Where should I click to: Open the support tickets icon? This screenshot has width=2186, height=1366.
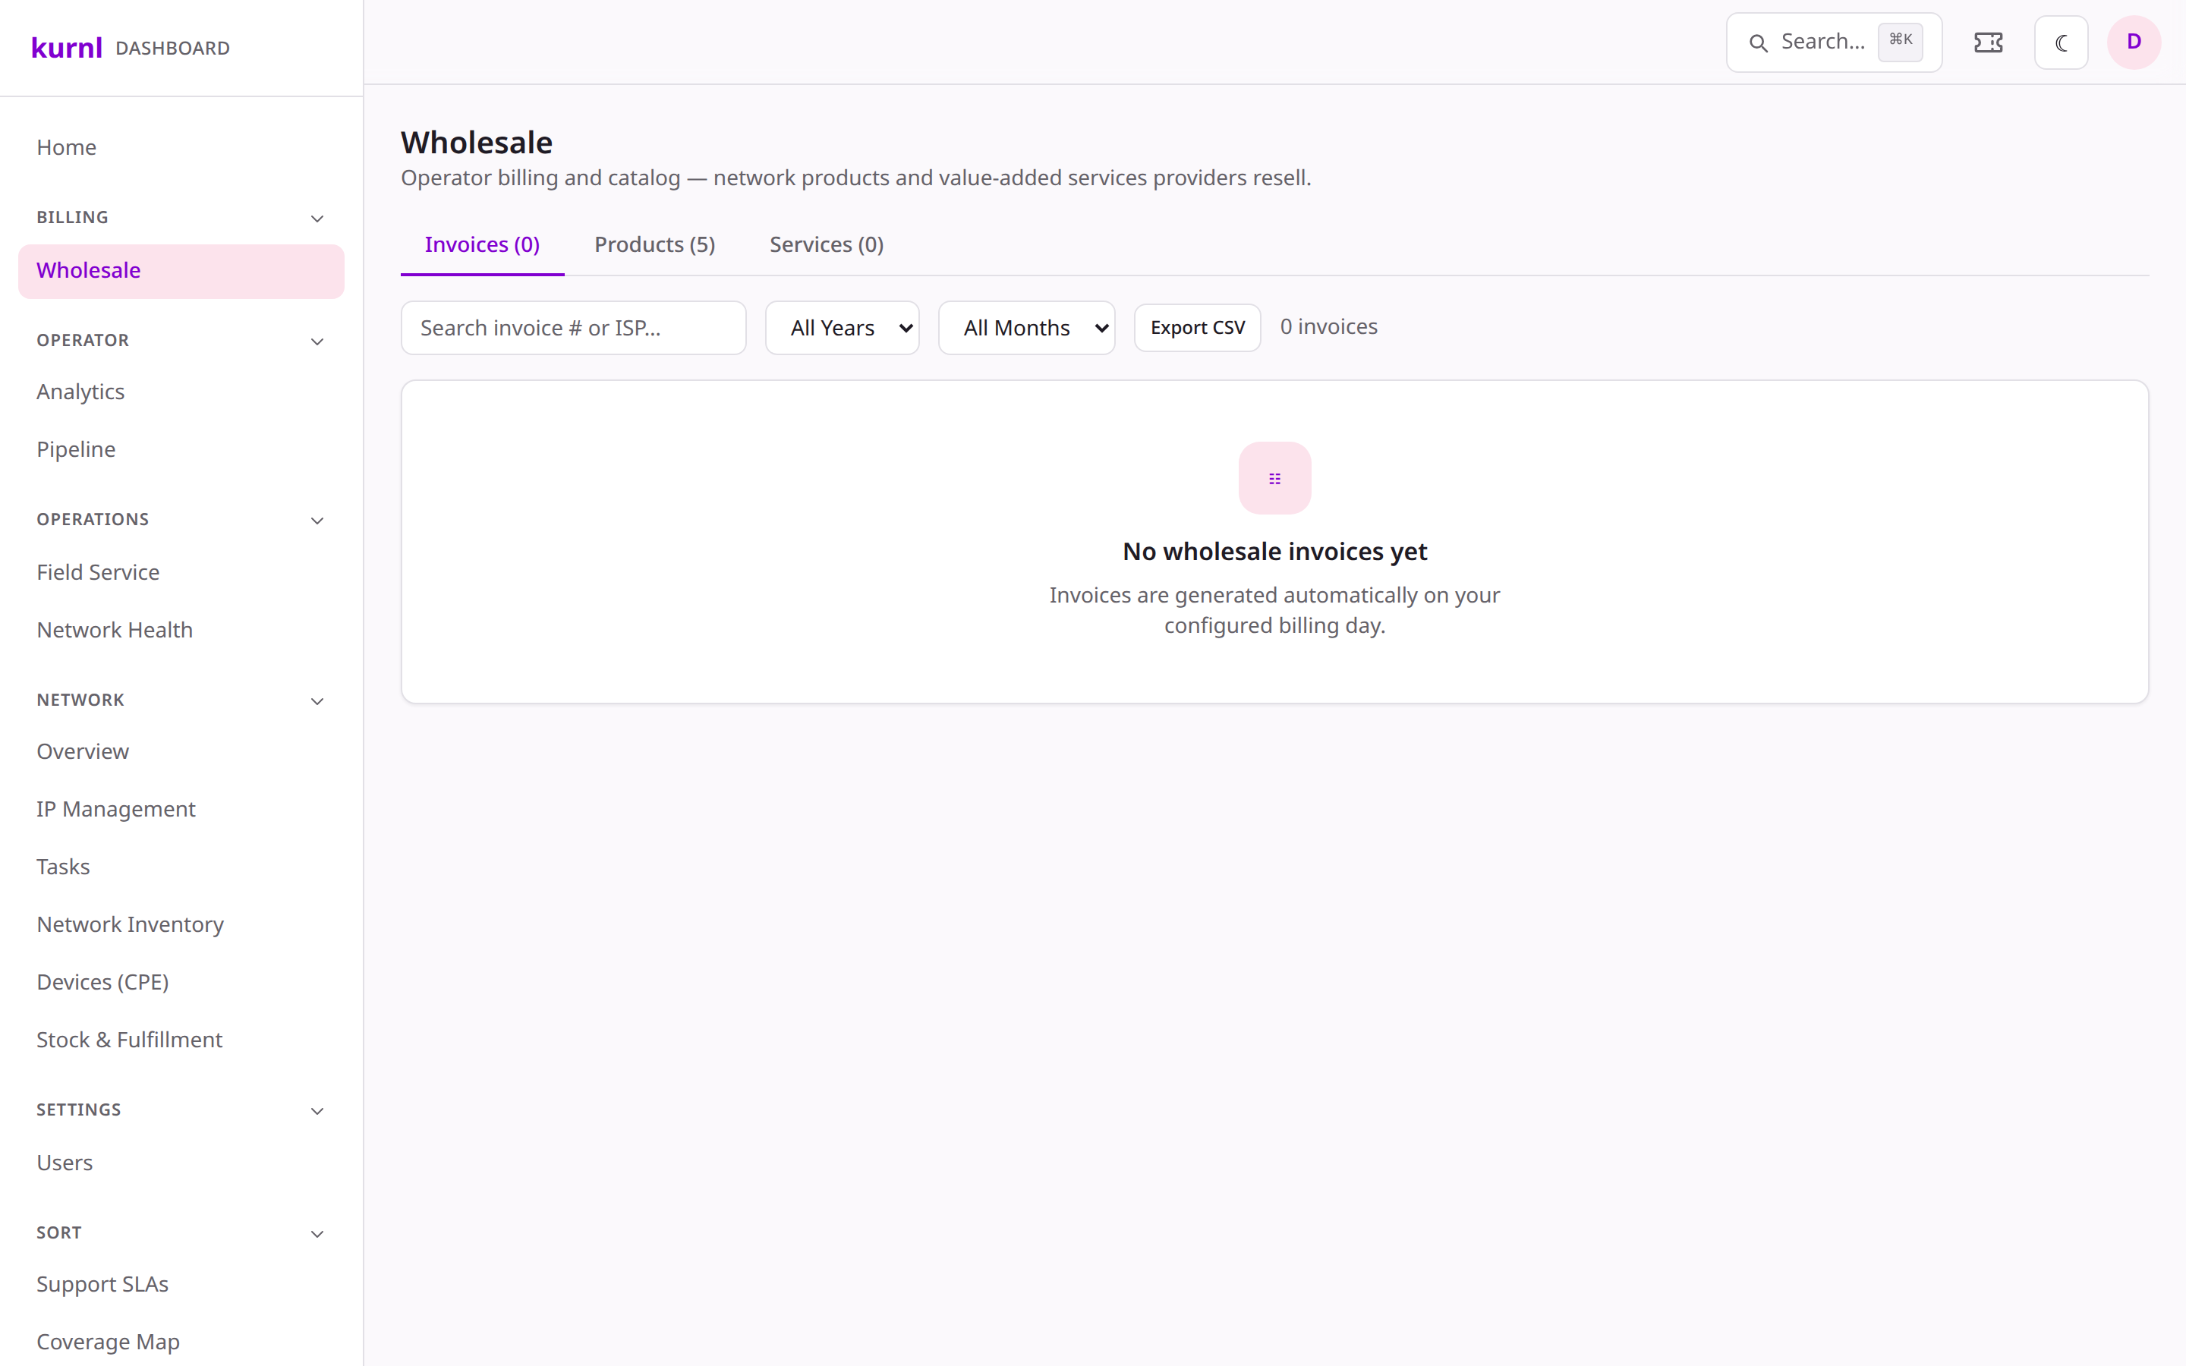point(1988,42)
